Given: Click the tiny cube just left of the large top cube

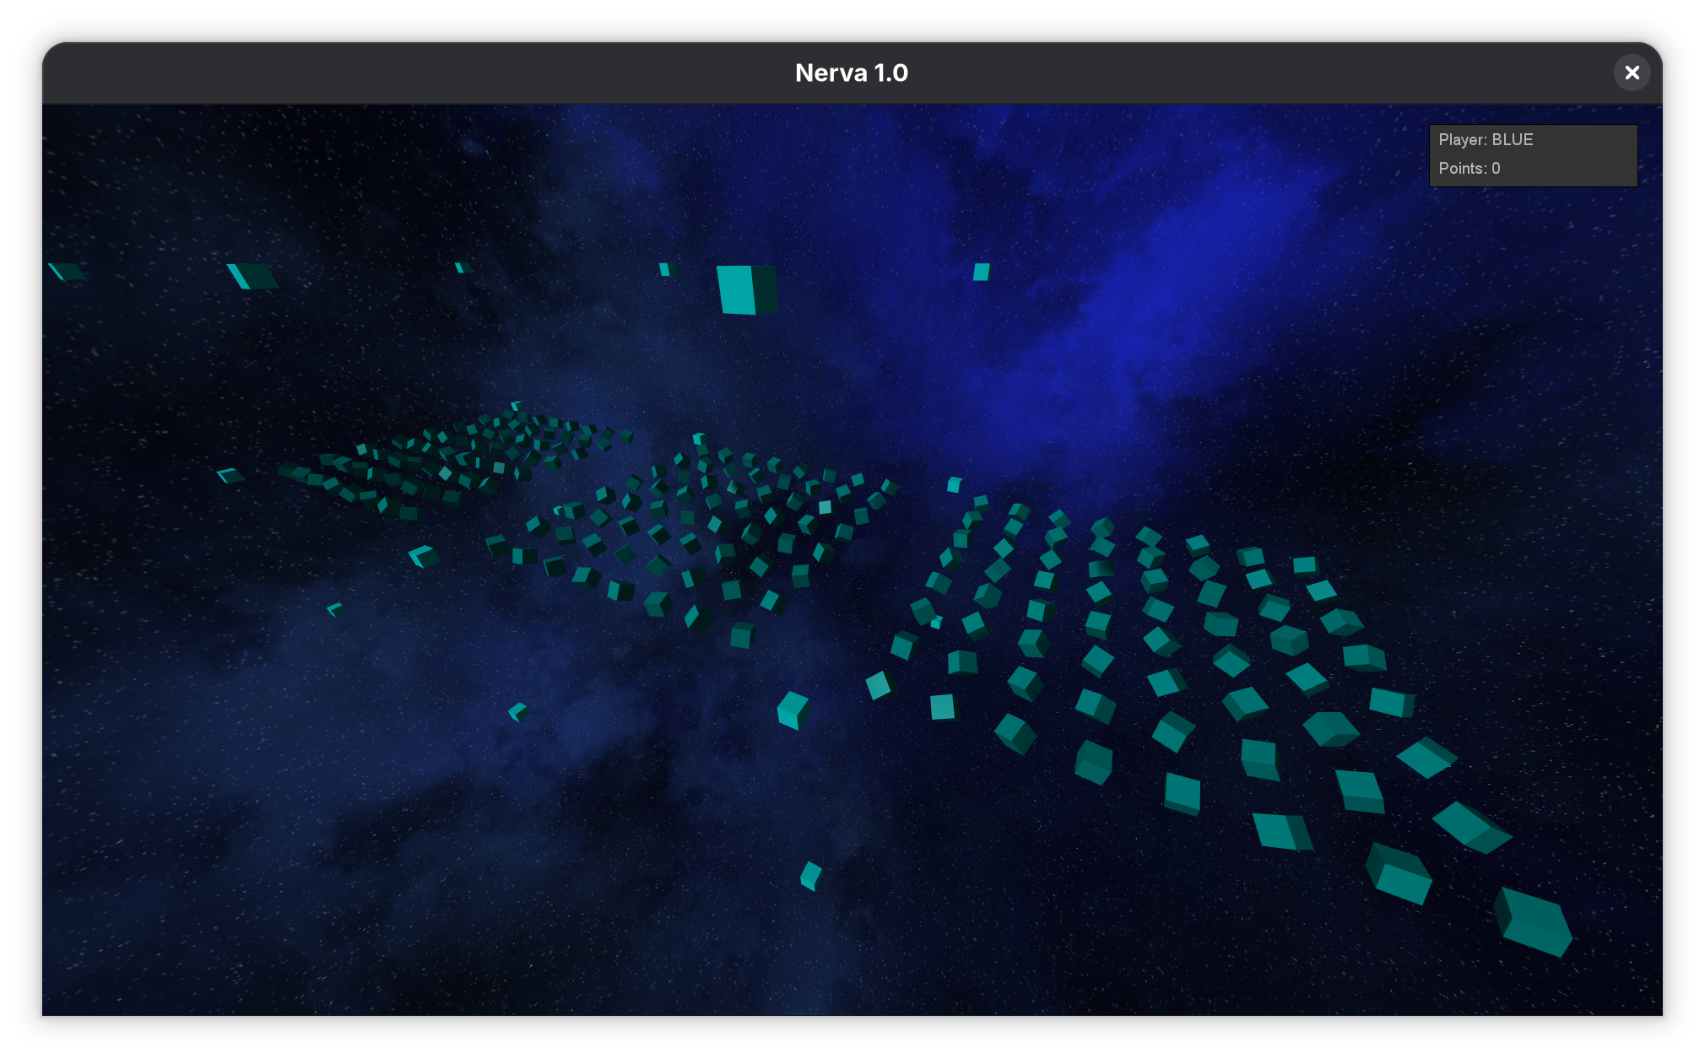Looking at the screenshot, I should pyautogui.click(x=666, y=269).
